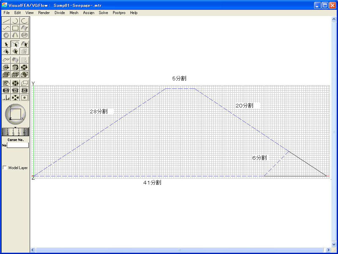Click the wavy curve edit icon
338x254 pixels.
tap(6, 60)
